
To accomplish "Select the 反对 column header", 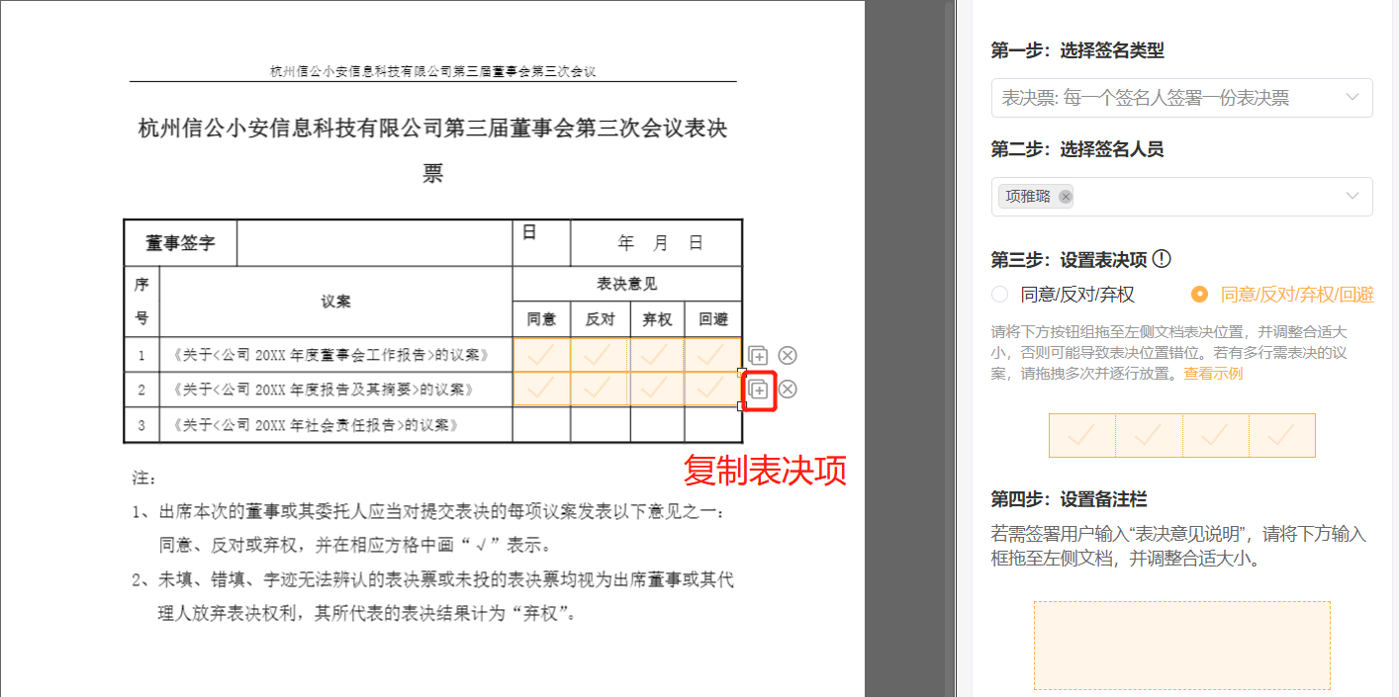I will point(600,319).
